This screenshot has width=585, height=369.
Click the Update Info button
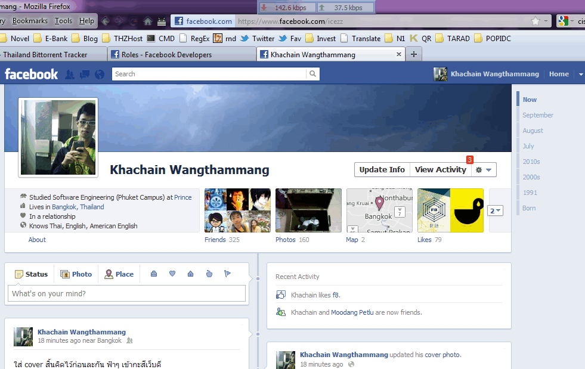(x=382, y=170)
